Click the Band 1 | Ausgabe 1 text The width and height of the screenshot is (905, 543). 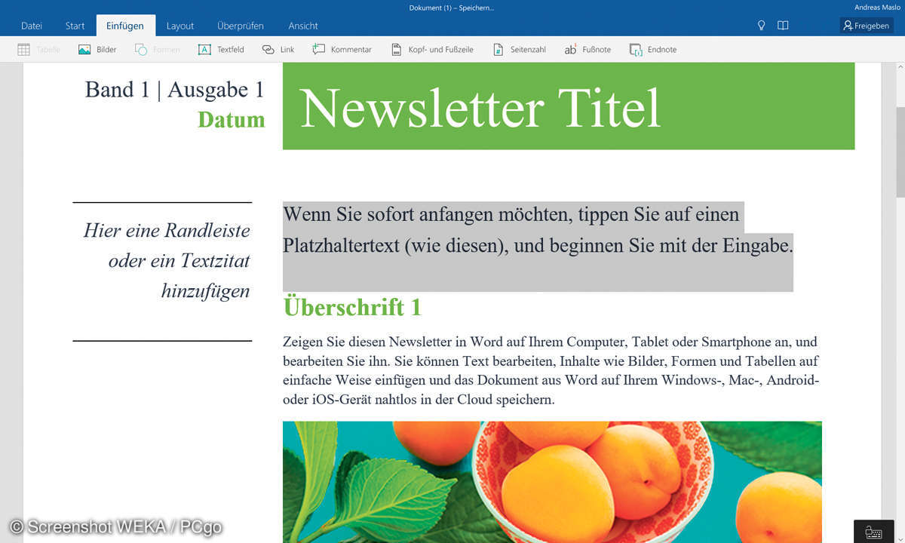tap(175, 90)
